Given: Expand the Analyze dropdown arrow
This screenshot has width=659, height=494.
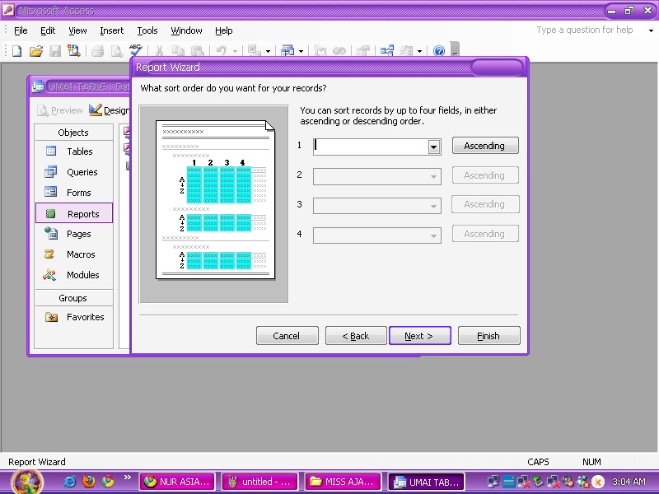Looking at the screenshot, I should 301,52.
